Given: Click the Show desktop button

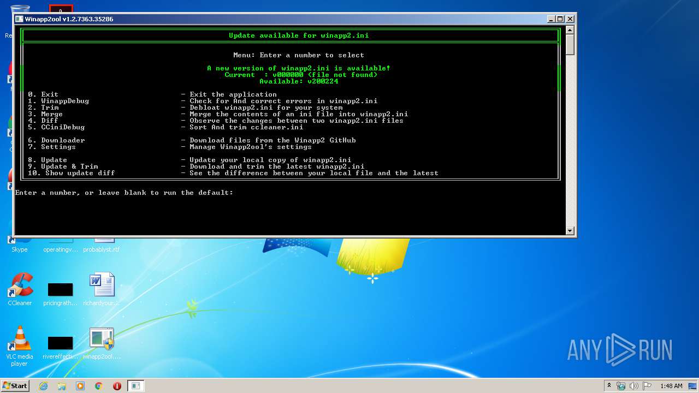Looking at the screenshot, I should [x=693, y=386].
